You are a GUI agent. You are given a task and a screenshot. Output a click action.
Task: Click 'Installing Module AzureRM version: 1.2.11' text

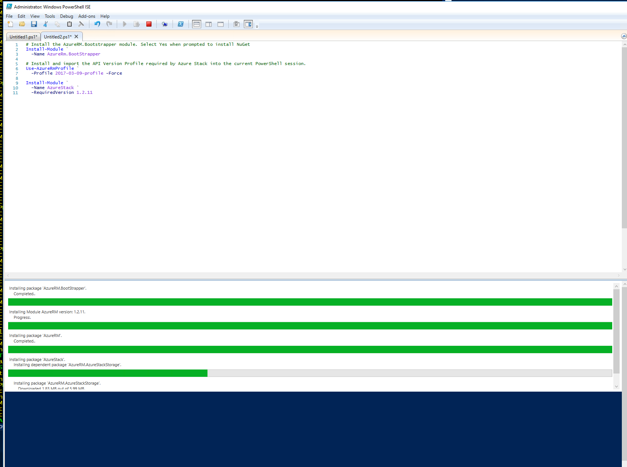point(47,312)
